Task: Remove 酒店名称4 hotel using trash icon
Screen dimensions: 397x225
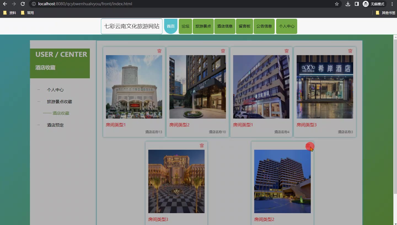Action: tap(287, 51)
